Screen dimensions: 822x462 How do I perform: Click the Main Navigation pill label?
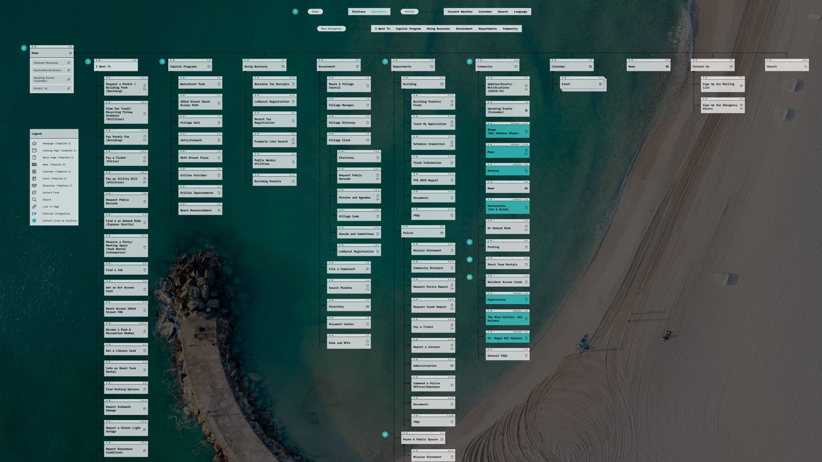[x=331, y=29]
